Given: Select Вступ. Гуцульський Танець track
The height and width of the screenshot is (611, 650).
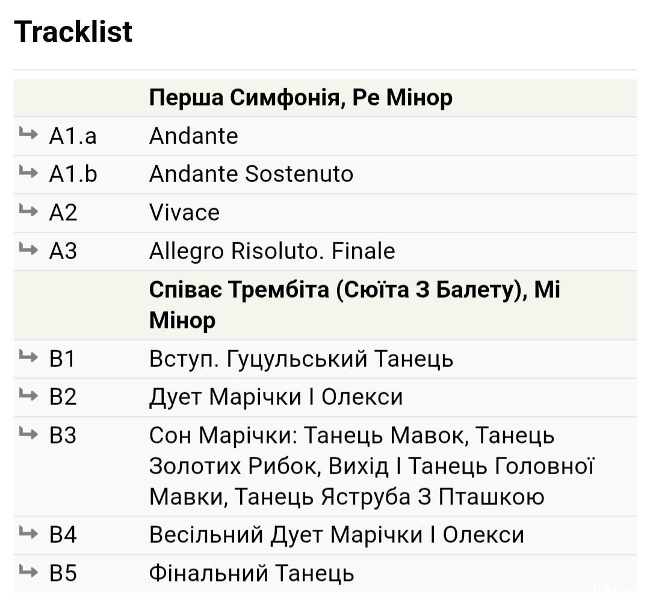Looking at the screenshot, I should (301, 359).
